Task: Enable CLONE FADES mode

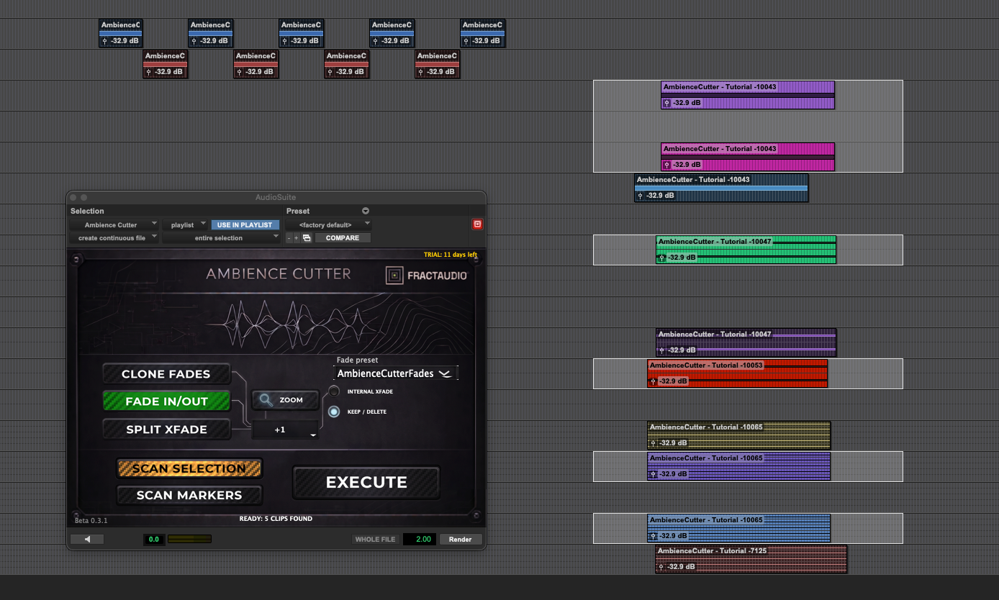Action: point(166,374)
